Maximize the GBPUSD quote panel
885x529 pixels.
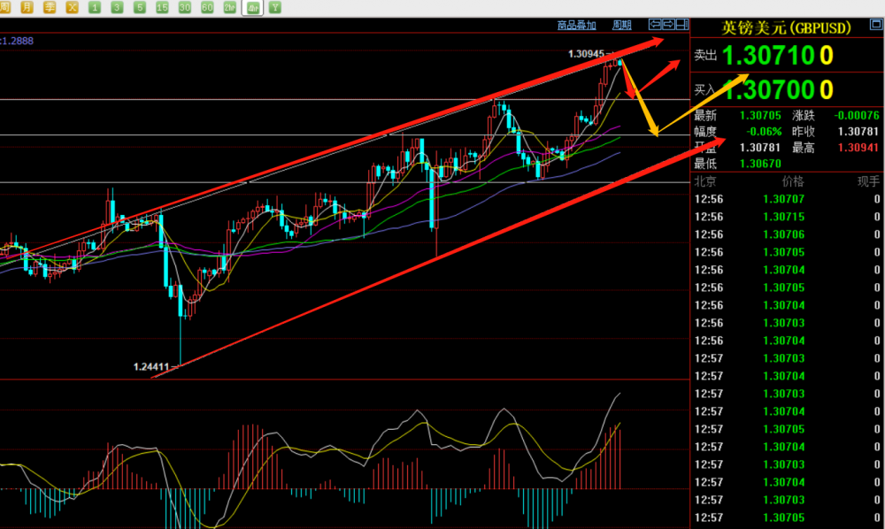tap(876, 24)
